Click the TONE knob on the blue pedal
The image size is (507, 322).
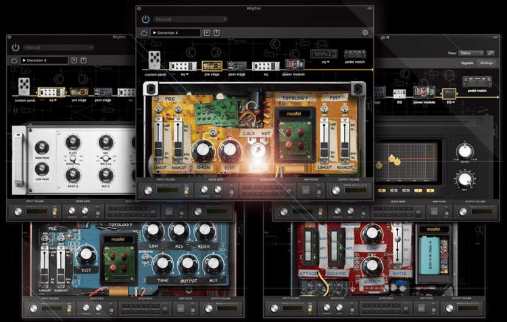[163, 263]
